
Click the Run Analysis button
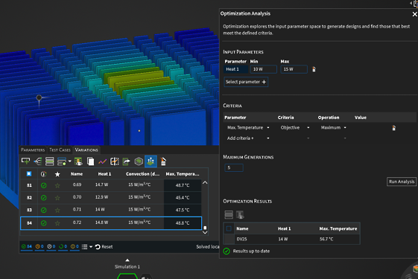point(402,182)
